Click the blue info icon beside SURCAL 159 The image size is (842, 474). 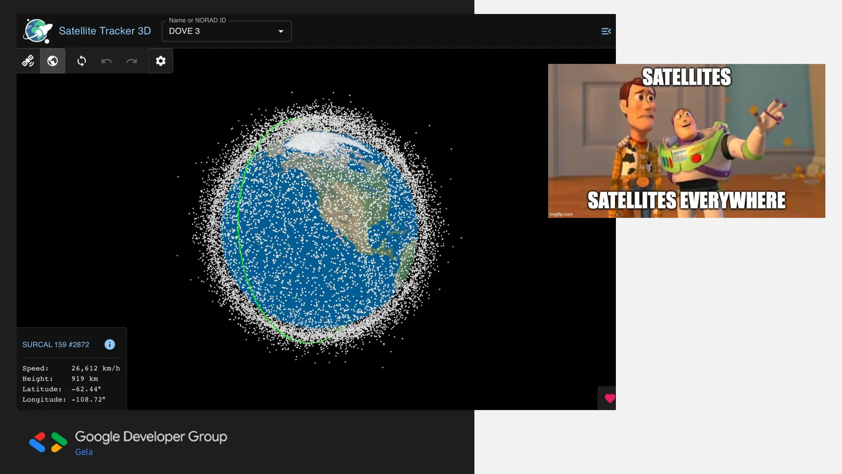110,344
